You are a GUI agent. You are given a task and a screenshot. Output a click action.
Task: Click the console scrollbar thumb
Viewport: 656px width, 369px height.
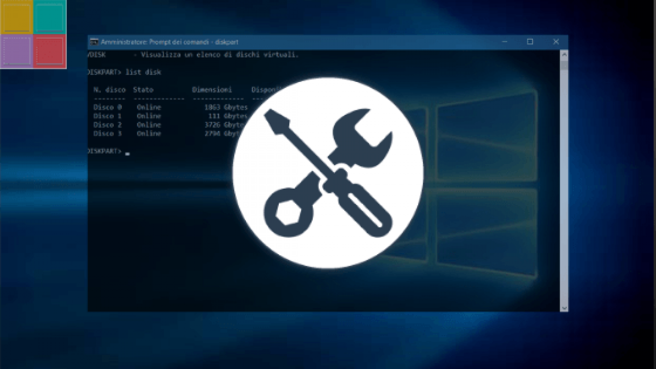pos(564,66)
